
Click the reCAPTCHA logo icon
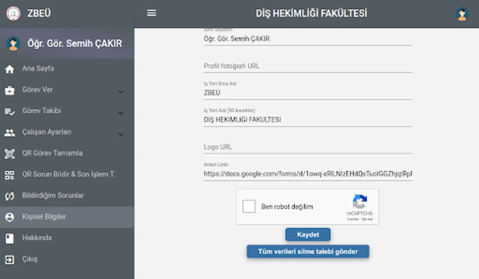(x=360, y=202)
